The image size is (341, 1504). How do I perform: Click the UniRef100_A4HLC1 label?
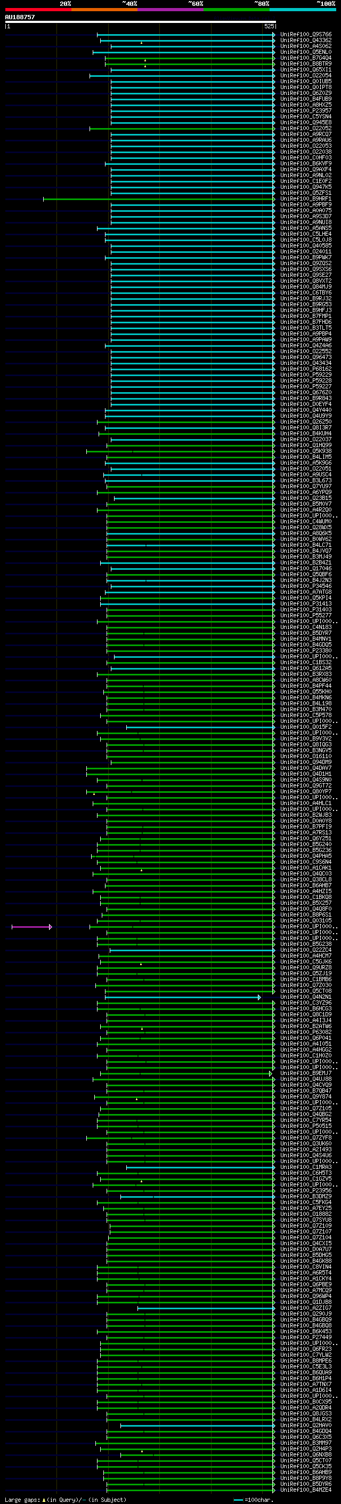click(306, 803)
